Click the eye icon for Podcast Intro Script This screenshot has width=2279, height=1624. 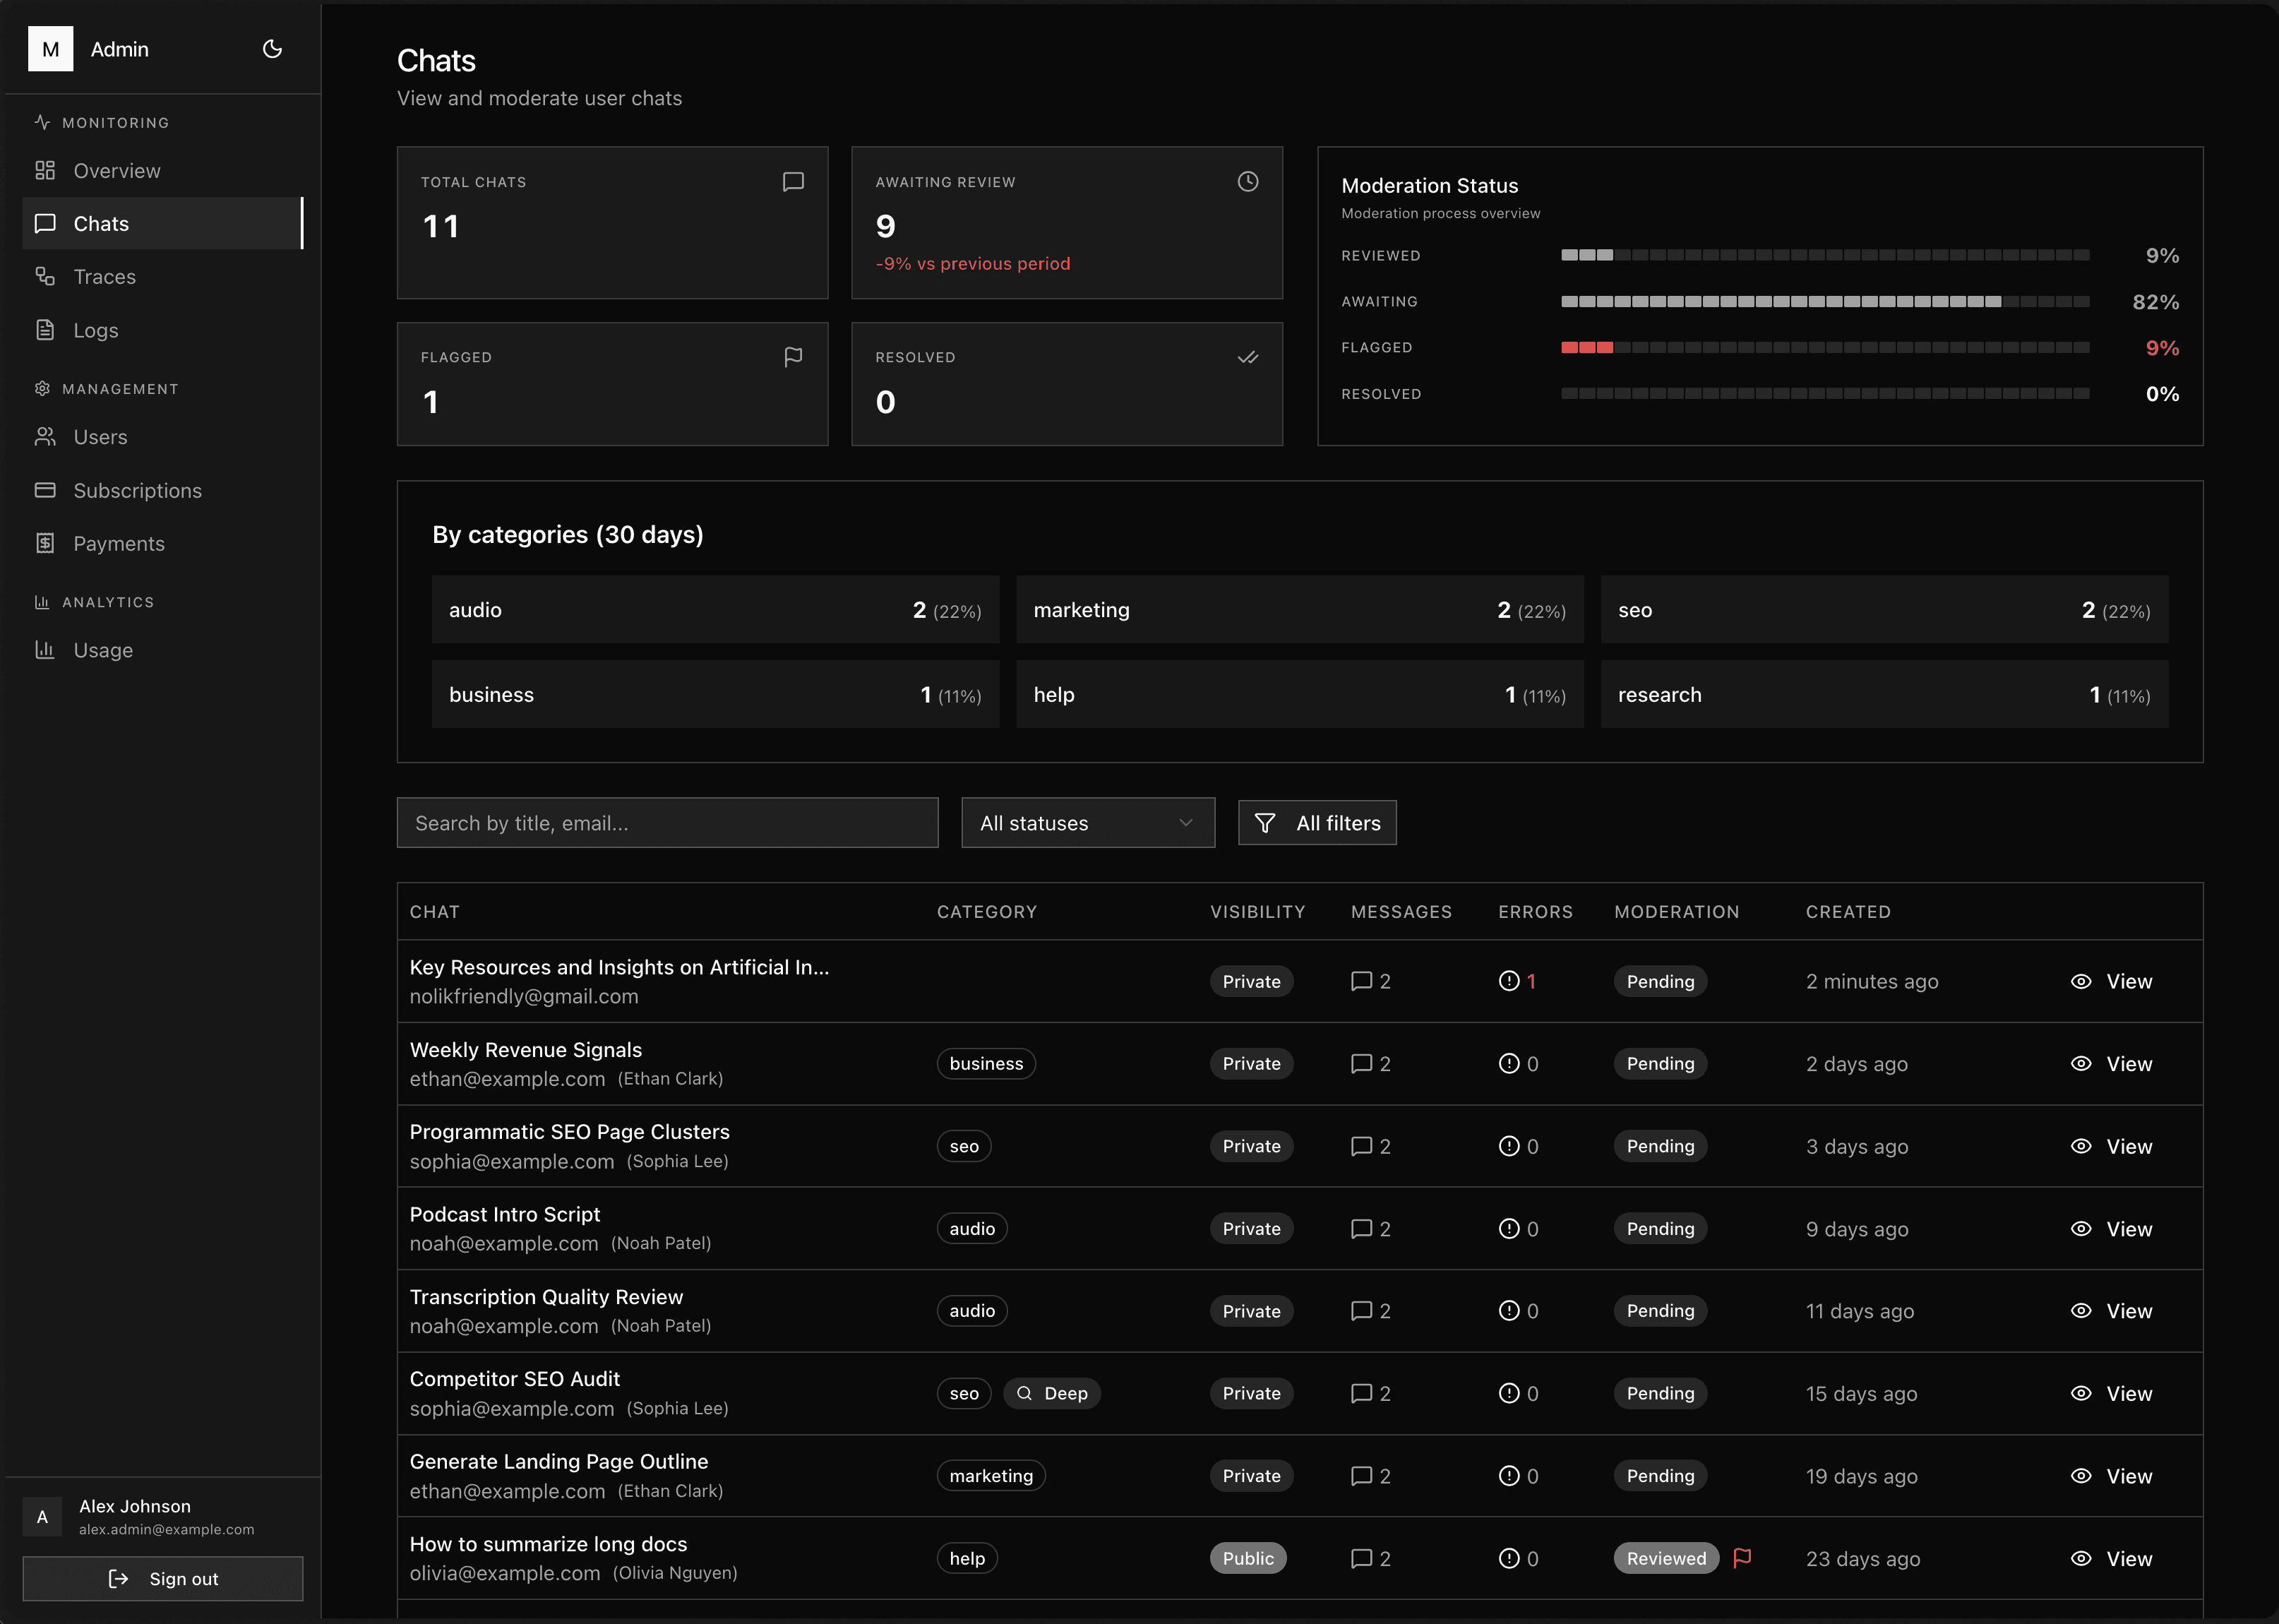2081,1229
